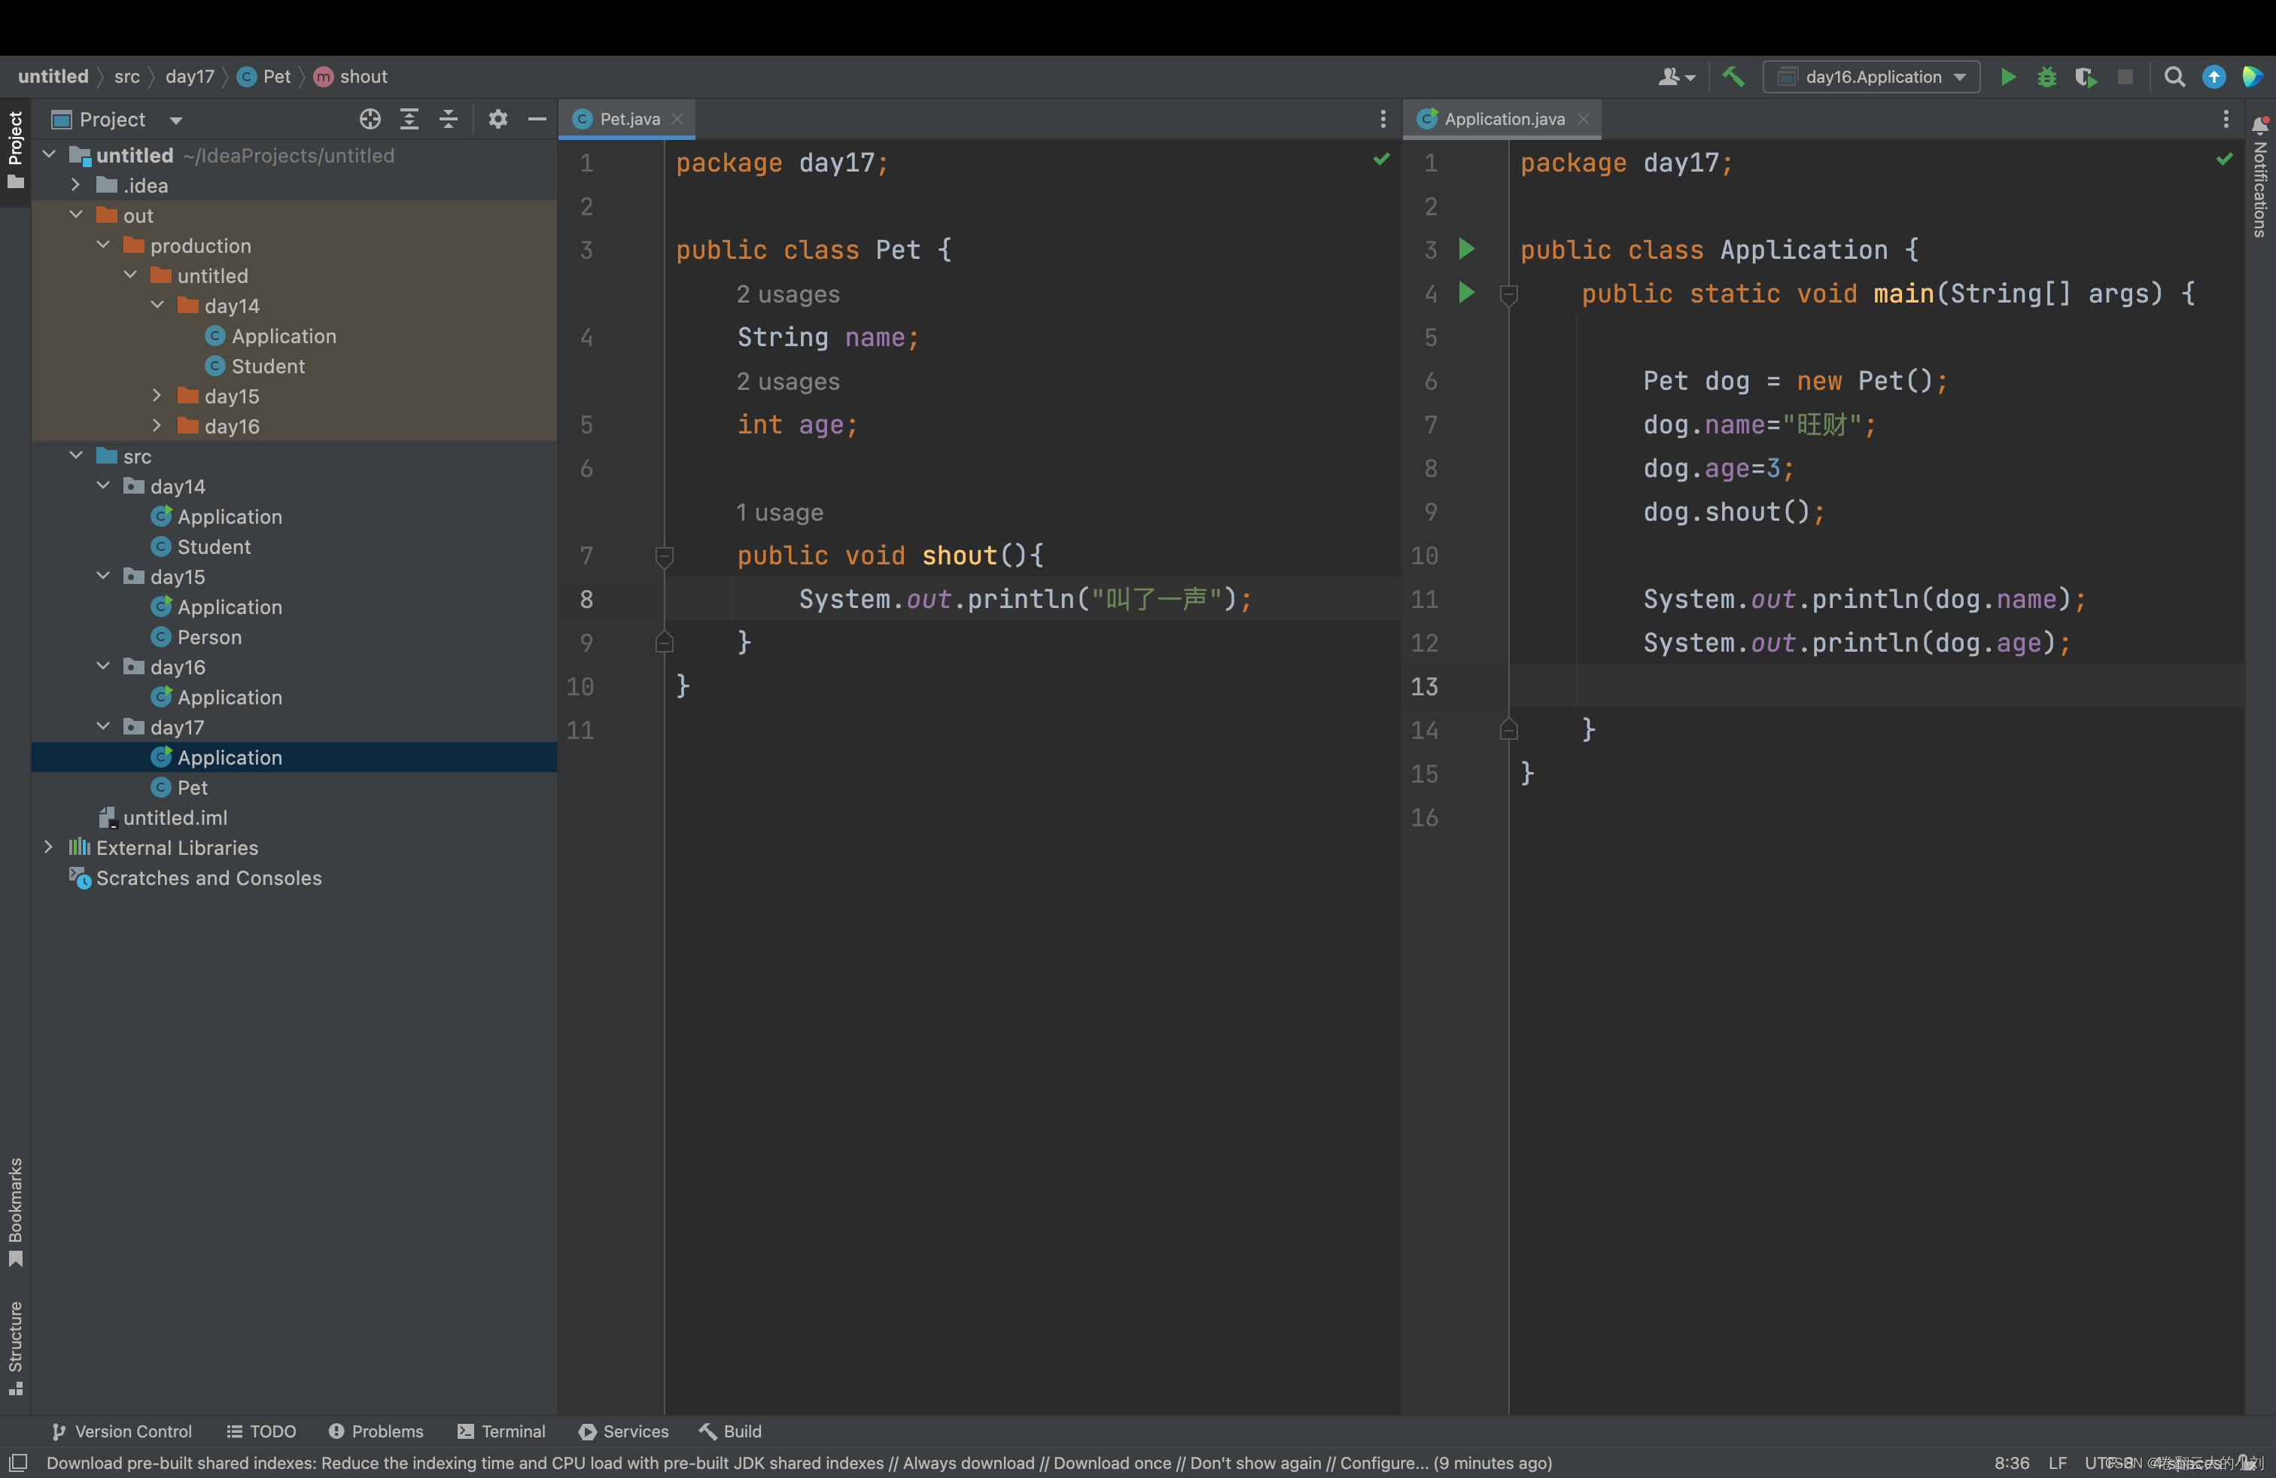Switch to the Application.java editor tab
The width and height of the screenshot is (2276, 1478).
click(1502, 119)
